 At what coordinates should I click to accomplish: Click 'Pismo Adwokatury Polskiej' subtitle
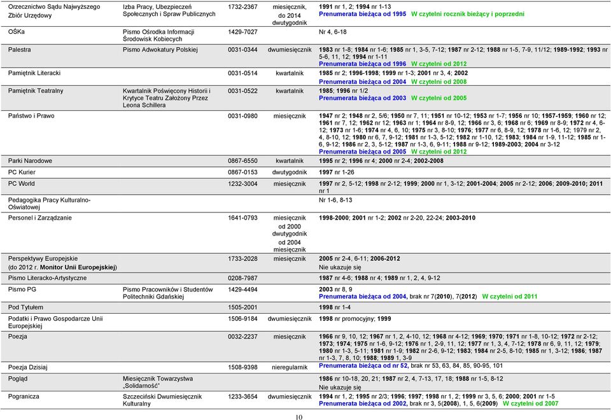160,50
